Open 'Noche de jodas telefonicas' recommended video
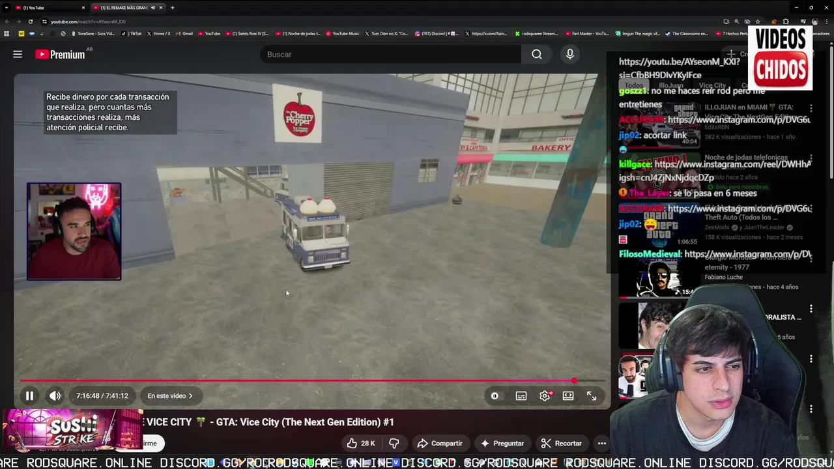This screenshot has height=469, width=834. 746,157
